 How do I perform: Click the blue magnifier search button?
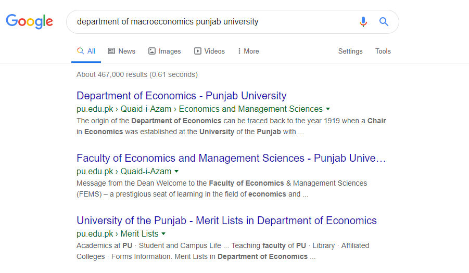point(384,22)
